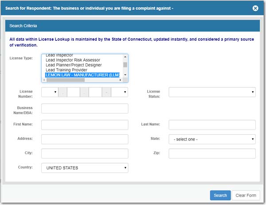This screenshot has height=205, width=266.
Task: Click License Type list scroll up arrow
Action: pyautogui.click(x=125, y=56)
